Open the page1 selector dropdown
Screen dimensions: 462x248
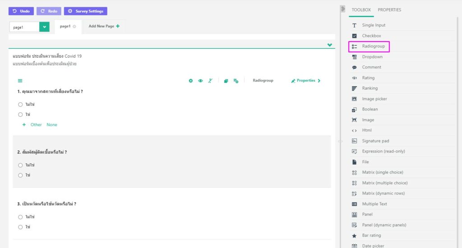pyautogui.click(x=44, y=27)
